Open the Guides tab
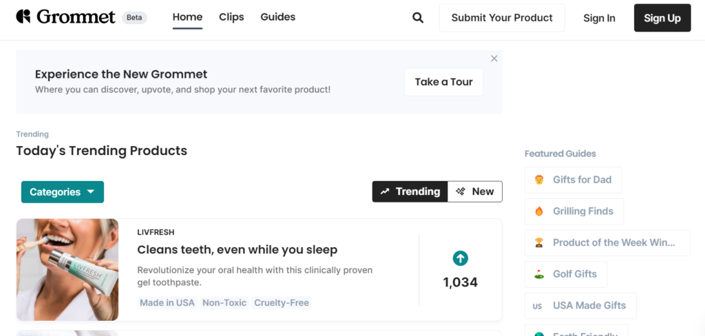Screen dimensions: 705x336 [x=278, y=17]
